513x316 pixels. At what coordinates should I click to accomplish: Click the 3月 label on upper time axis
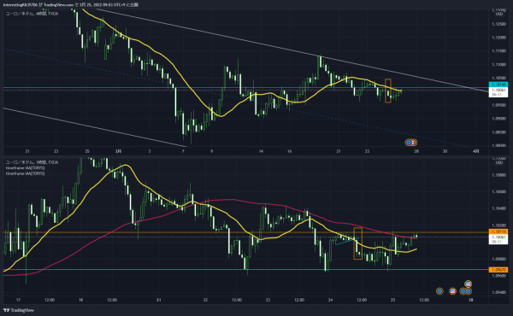[118, 151]
